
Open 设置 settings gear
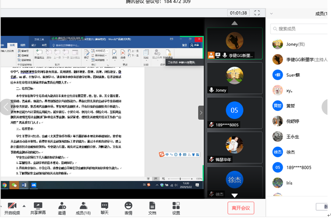176,208
